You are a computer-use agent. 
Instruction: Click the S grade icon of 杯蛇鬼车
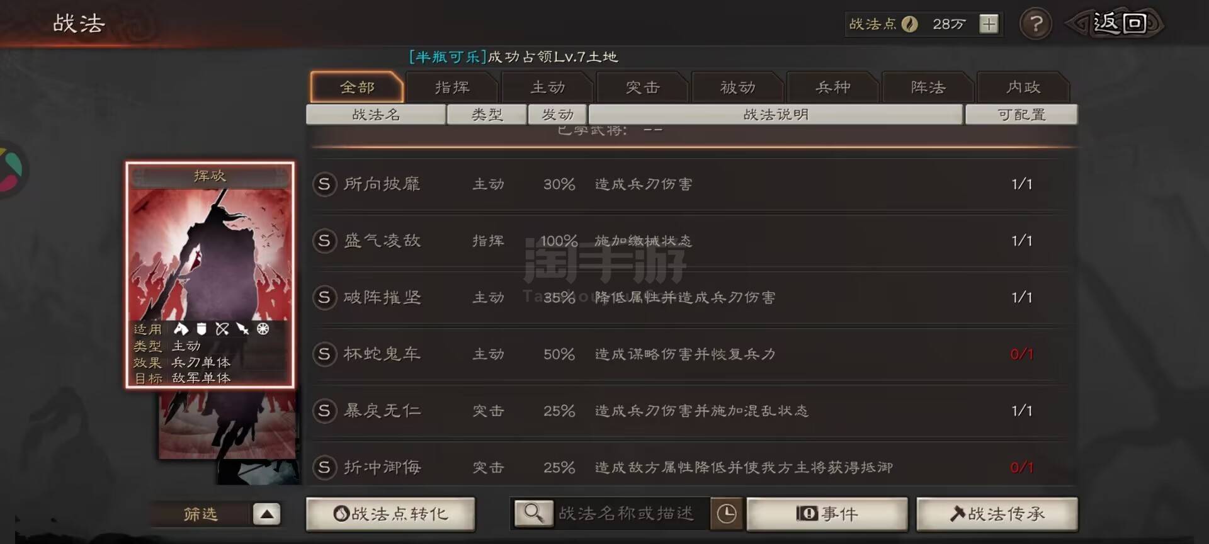coord(324,354)
